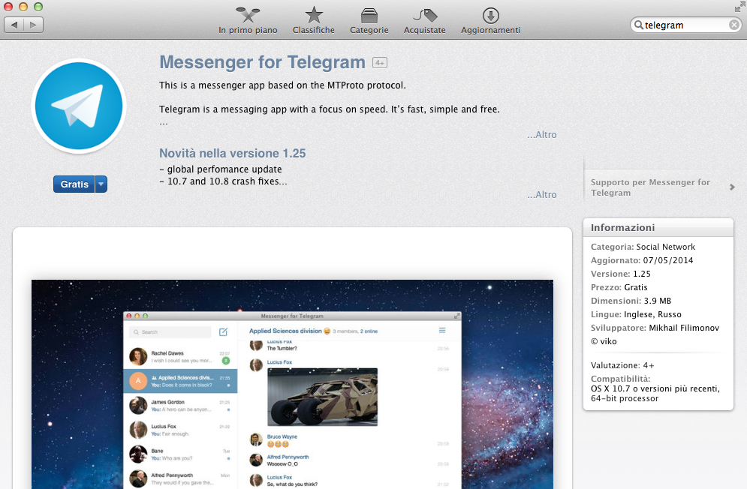This screenshot has height=489, width=747.
Task: Click the Aggiornato: 07/05/2014 line
Action: pyautogui.click(x=642, y=260)
